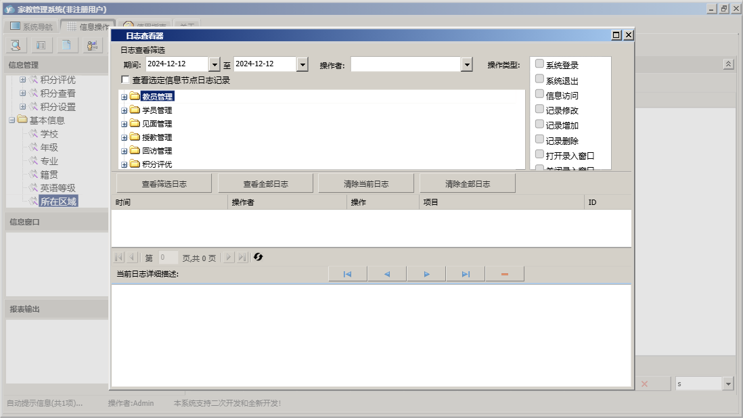Screen dimensions: 743x418
Task: Go to last page in log pager
Action: point(242,257)
